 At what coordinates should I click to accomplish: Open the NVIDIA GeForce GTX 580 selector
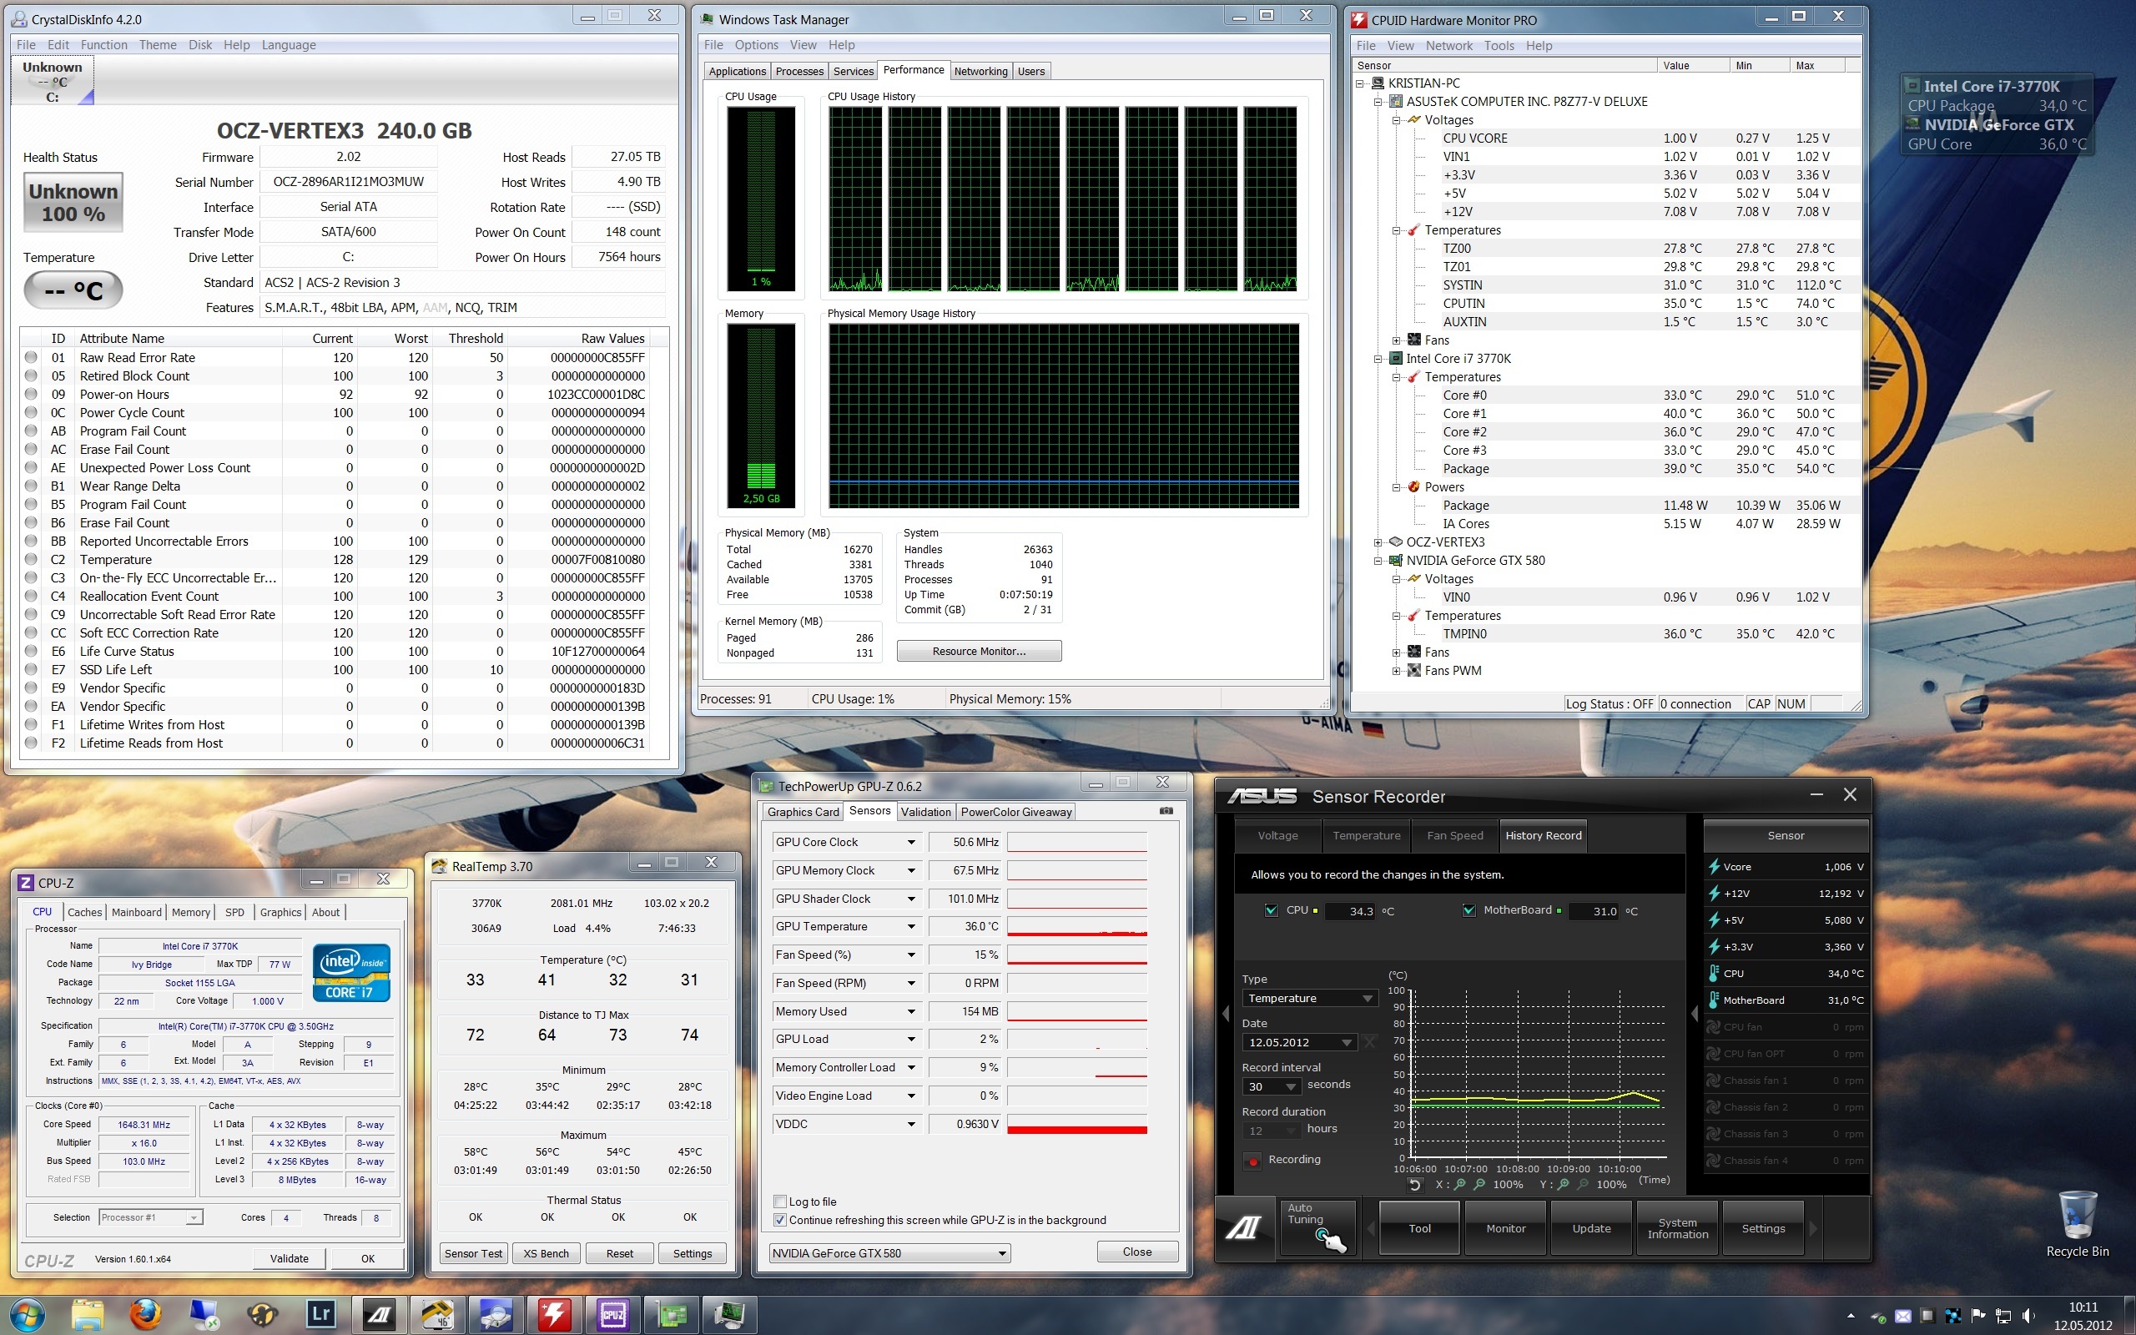coord(889,1253)
